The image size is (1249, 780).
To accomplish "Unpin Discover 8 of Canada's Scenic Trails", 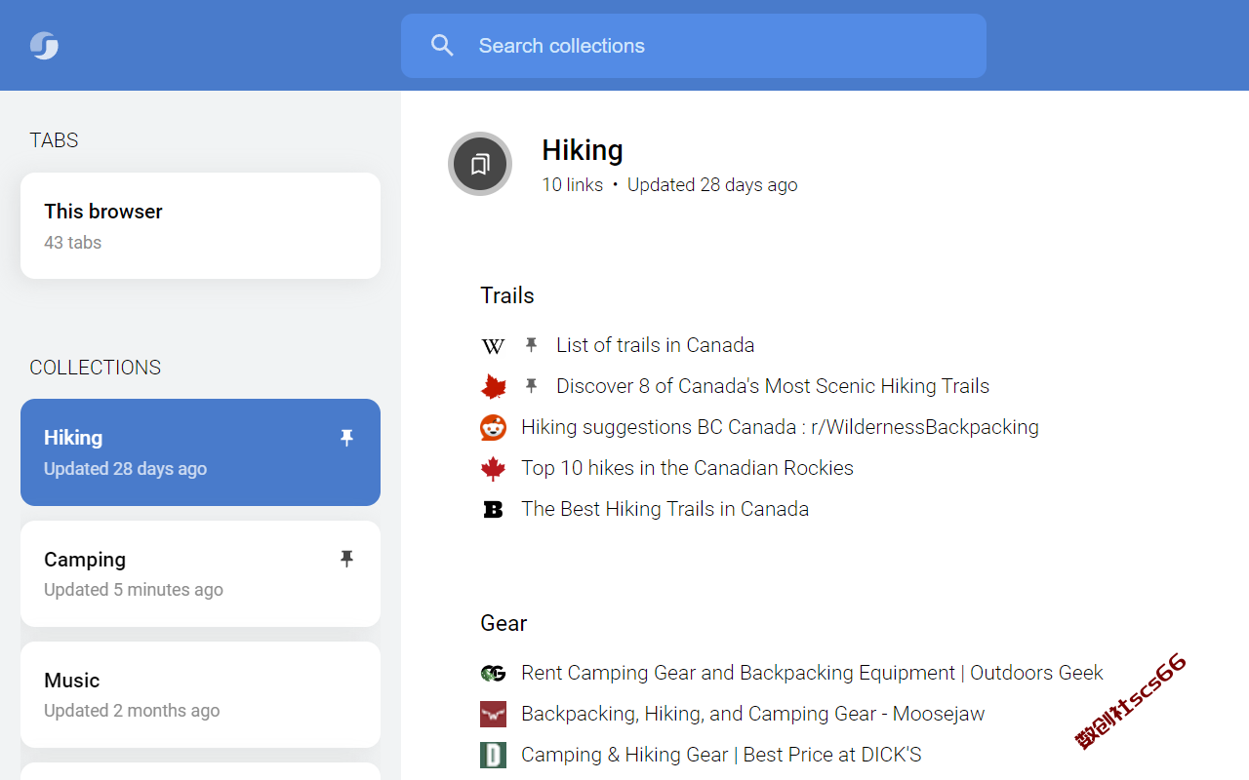I will click(x=531, y=386).
